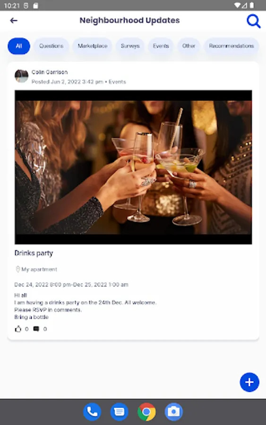Launch Messages app from dock
This screenshot has height=425, width=266.
pos(120,412)
